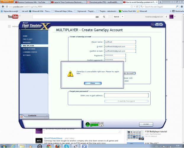Open the Doručená pošta Gmail tab
The image size is (184, 148).
104,2
